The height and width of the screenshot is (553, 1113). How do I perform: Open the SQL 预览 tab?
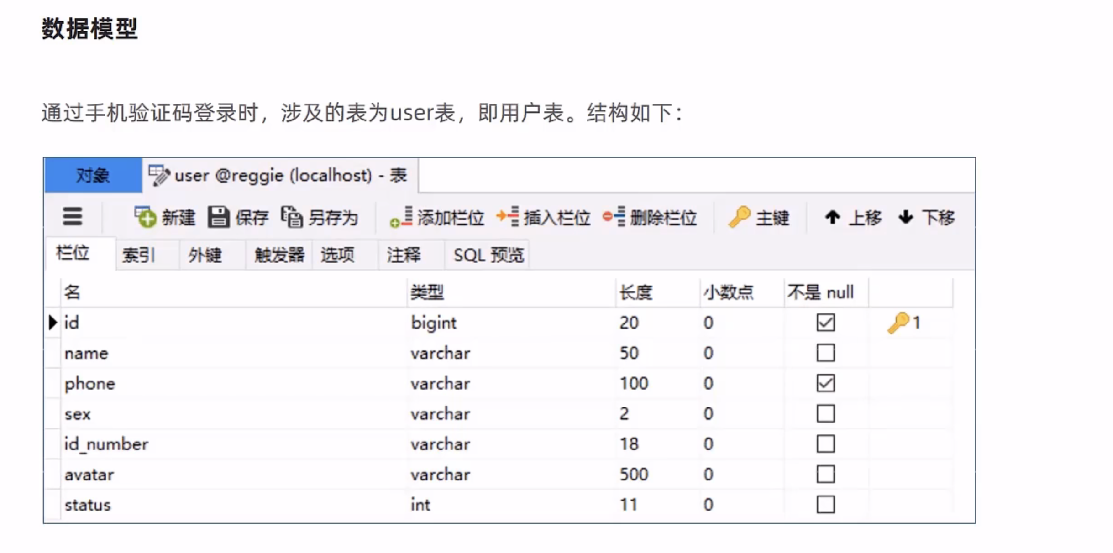[488, 255]
